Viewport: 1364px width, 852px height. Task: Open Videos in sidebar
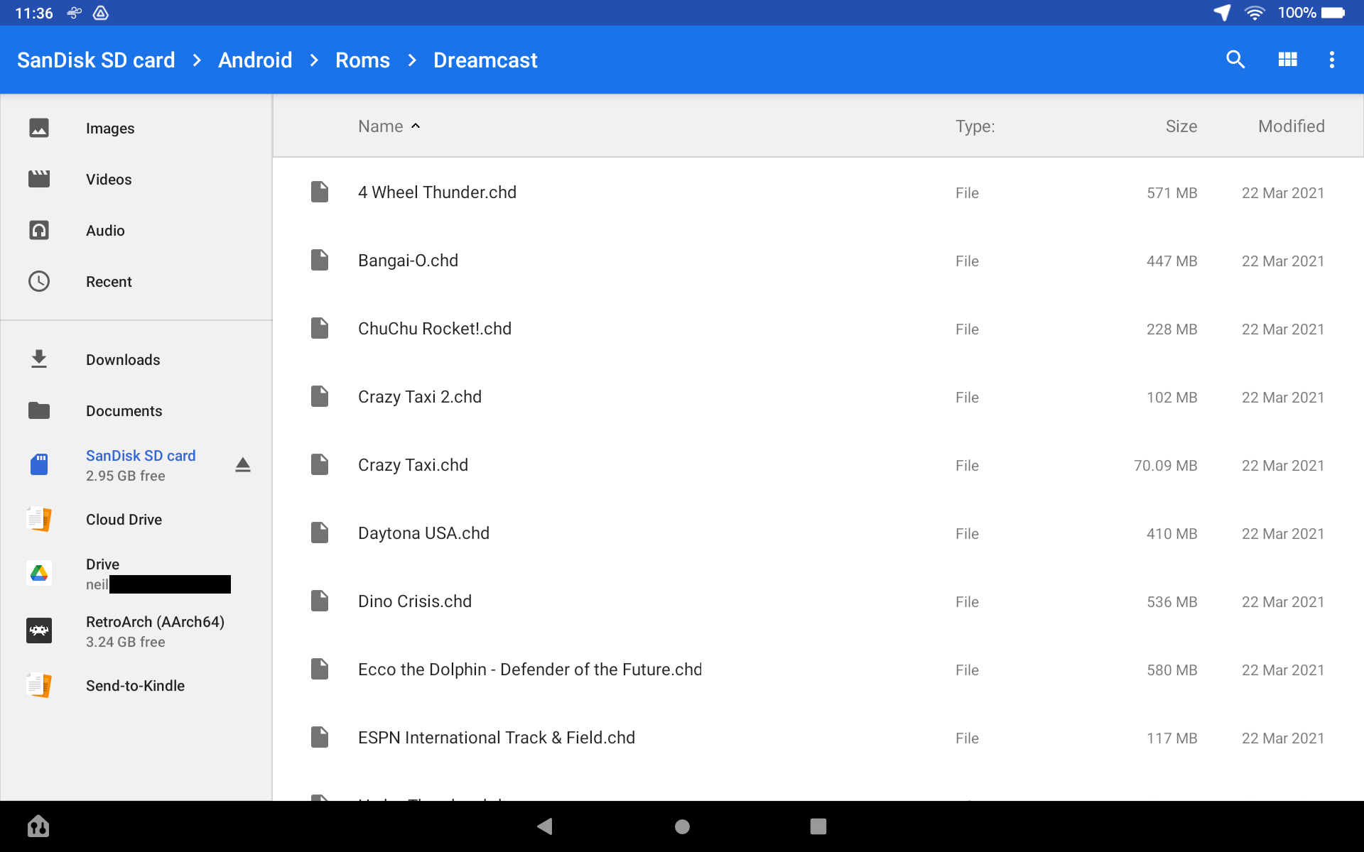[x=136, y=179]
